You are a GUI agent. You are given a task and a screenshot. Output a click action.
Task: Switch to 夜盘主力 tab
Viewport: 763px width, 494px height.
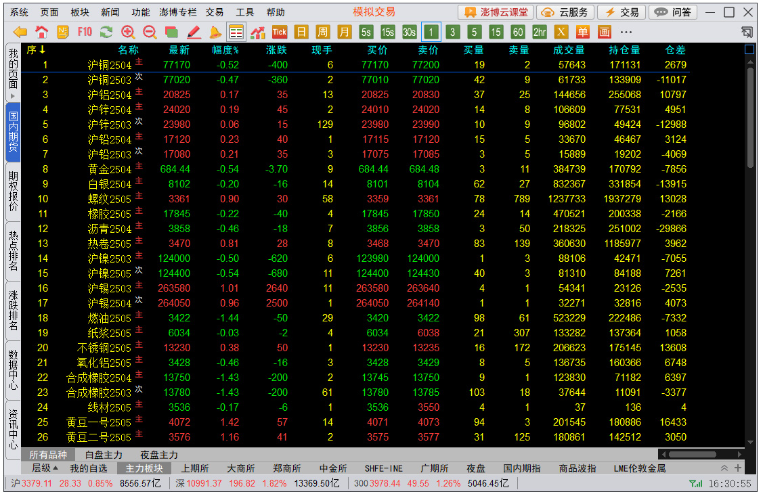pos(159,455)
